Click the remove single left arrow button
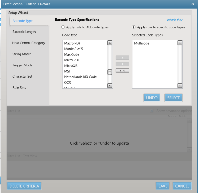 (122, 64)
